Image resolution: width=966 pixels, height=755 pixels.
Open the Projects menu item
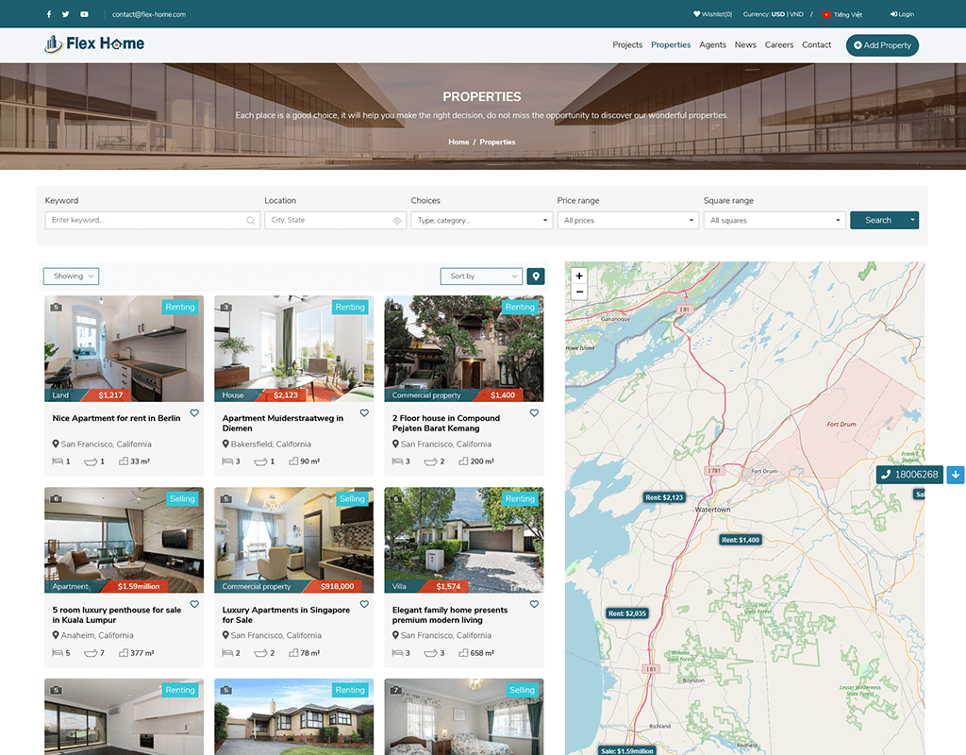click(627, 45)
